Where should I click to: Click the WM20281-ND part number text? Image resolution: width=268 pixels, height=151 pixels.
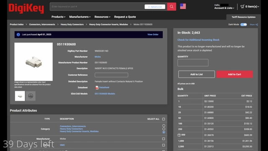click(101, 51)
